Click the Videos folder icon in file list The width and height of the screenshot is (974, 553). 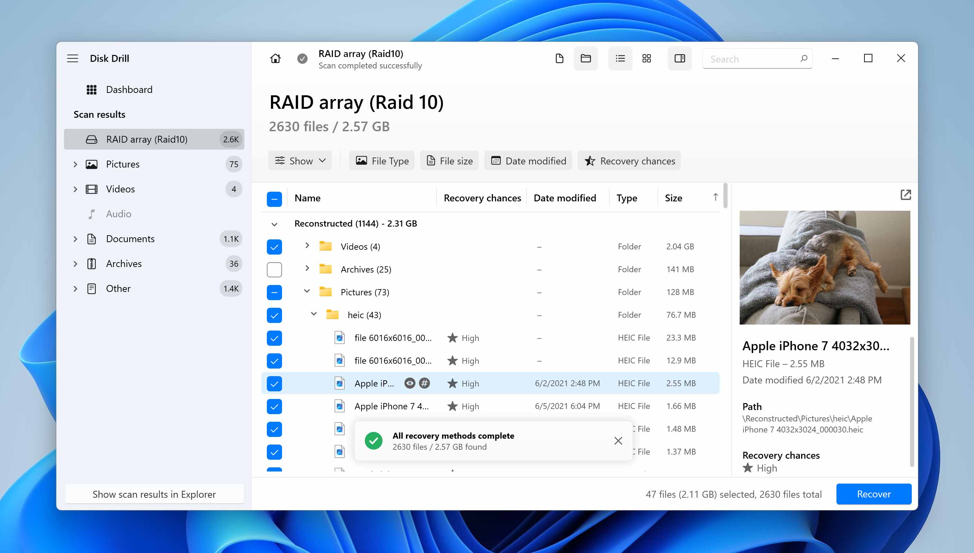click(325, 246)
